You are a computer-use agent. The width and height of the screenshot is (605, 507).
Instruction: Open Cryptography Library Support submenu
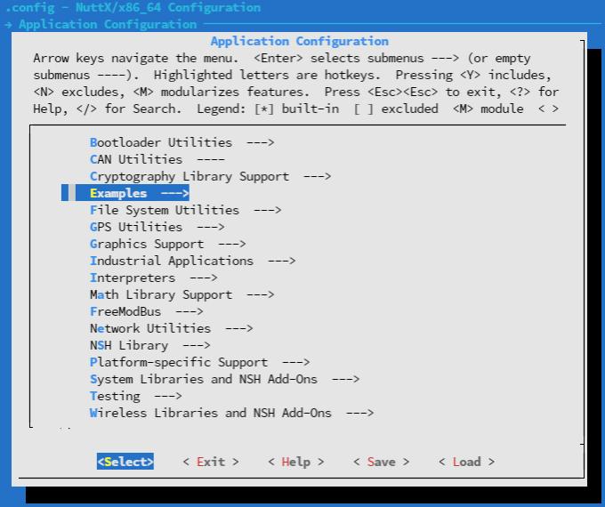[x=210, y=176]
